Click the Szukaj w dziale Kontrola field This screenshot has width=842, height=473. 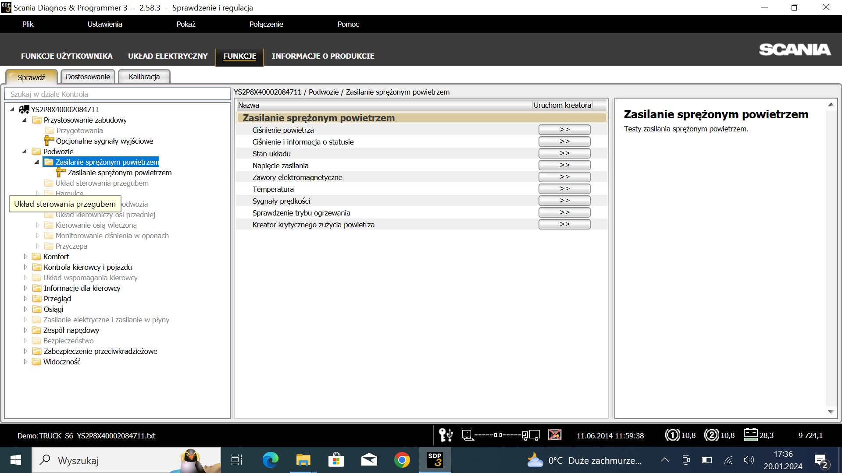[x=117, y=94]
